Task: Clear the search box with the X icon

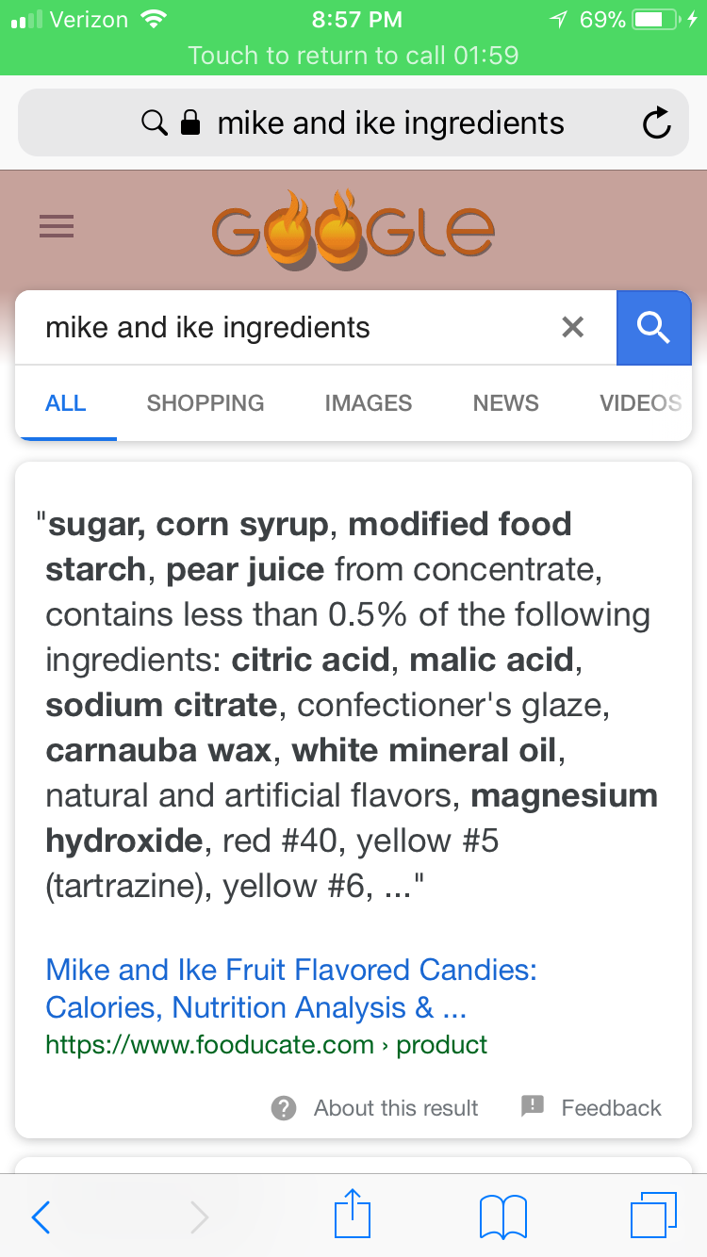Action: pos(572,327)
